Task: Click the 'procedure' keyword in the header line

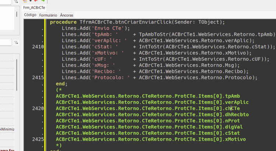Action: 63,22
